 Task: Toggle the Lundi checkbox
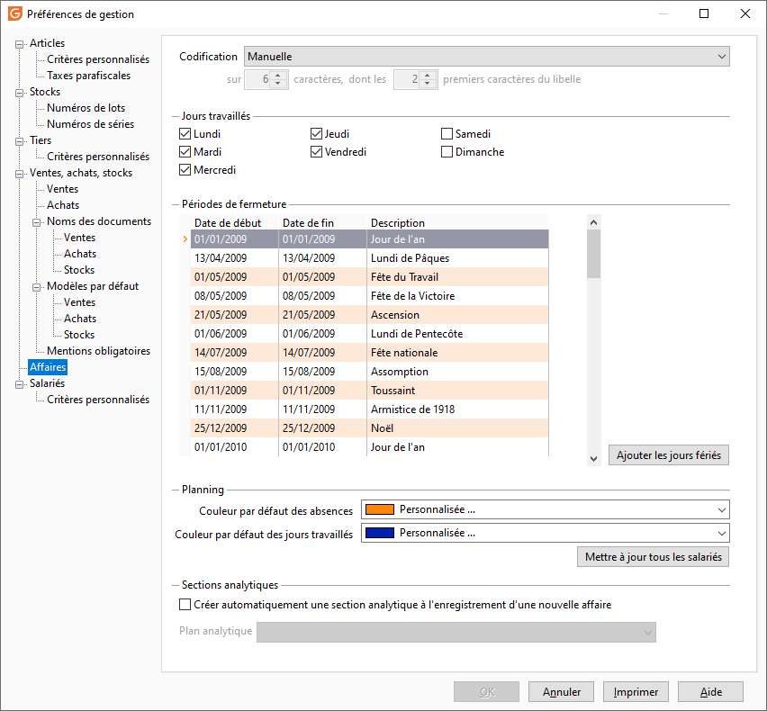(185, 134)
